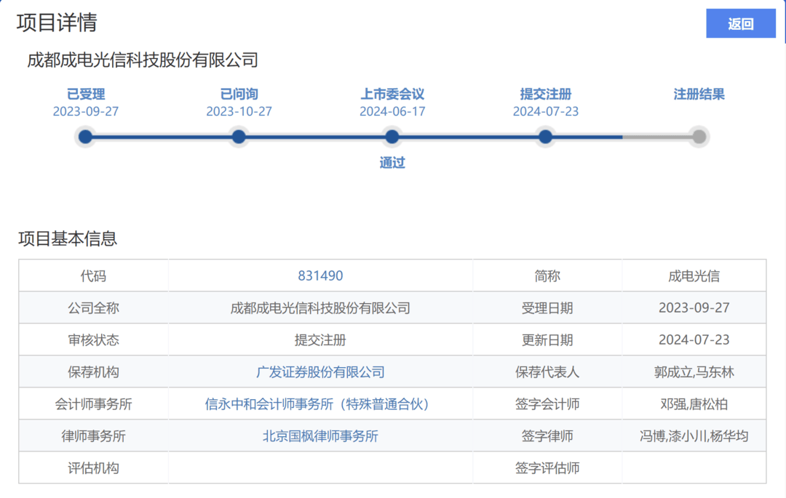
Task: Click the 受理日期 value 2023-09-27 cell
Action: coord(694,308)
